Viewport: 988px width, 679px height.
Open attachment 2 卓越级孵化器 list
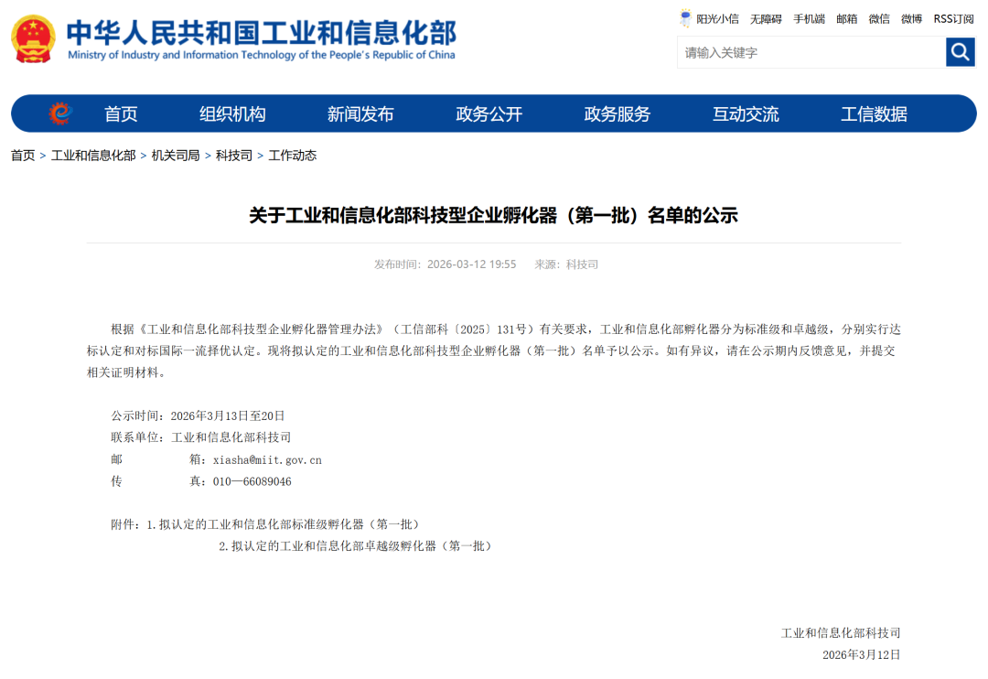[355, 545]
